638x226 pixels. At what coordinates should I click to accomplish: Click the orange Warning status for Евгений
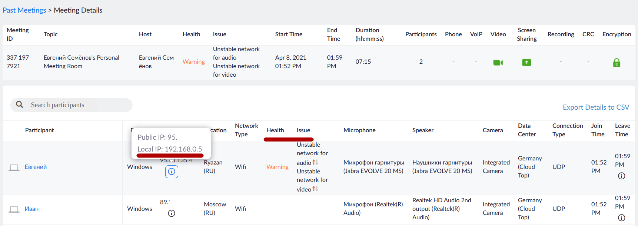(277, 167)
